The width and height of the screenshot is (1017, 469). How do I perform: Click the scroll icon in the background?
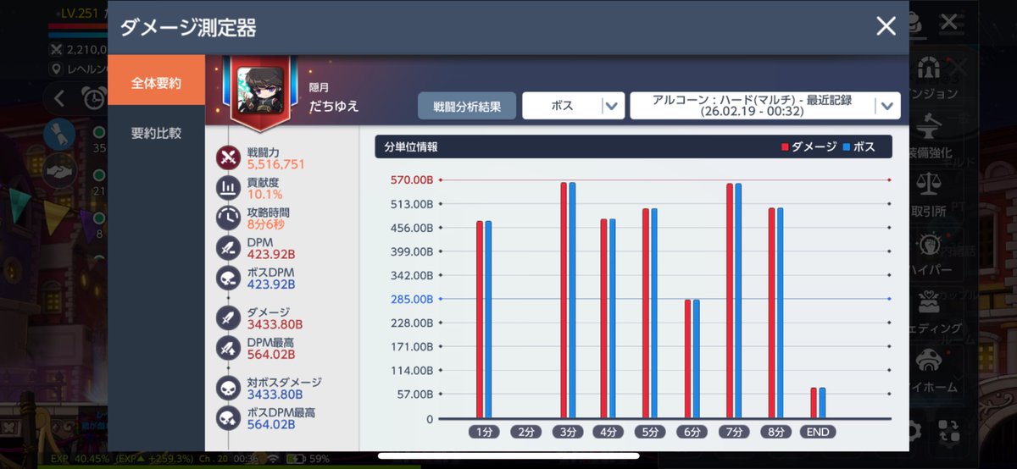(x=59, y=135)
